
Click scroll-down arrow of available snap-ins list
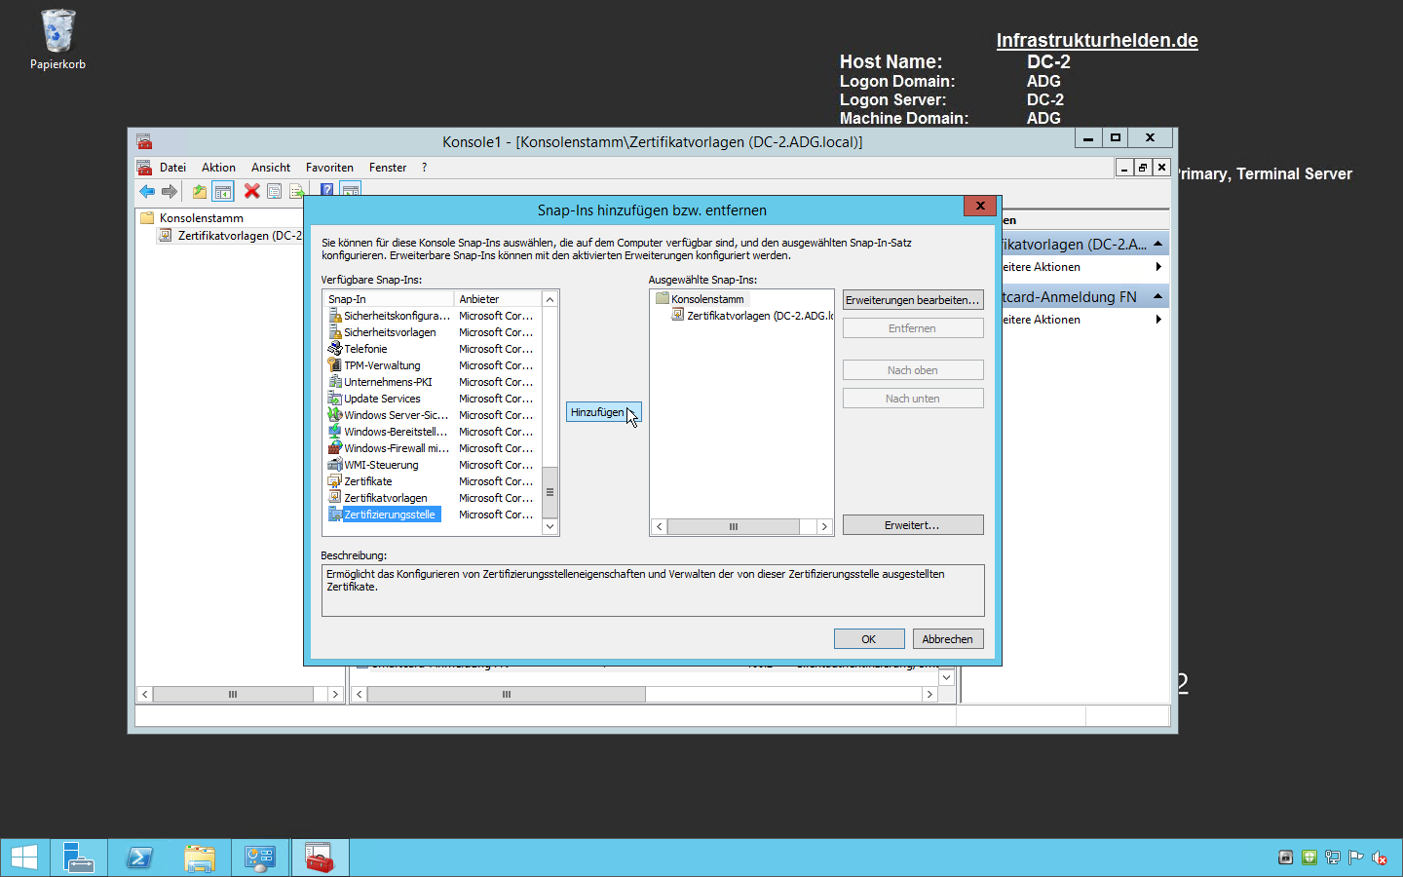coord(550,526)
